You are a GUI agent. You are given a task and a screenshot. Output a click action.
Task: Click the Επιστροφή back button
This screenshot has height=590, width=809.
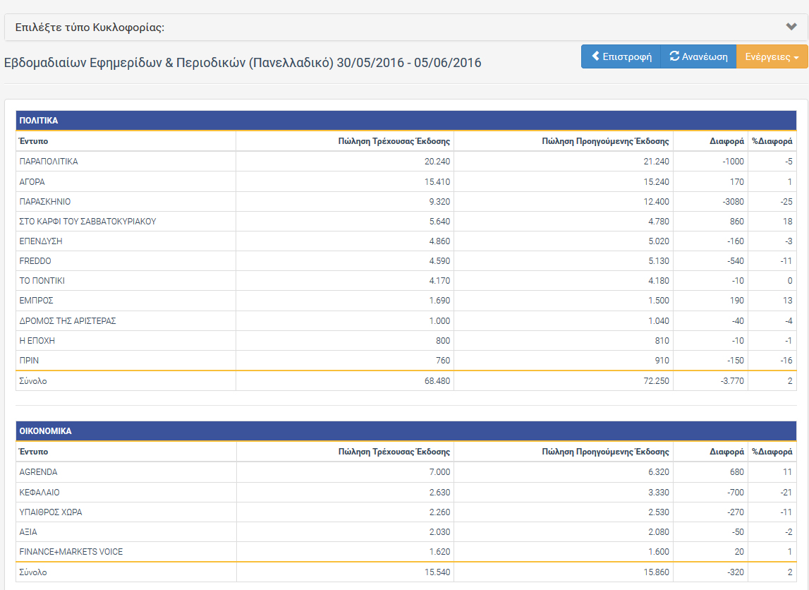(x=621, y=56)
